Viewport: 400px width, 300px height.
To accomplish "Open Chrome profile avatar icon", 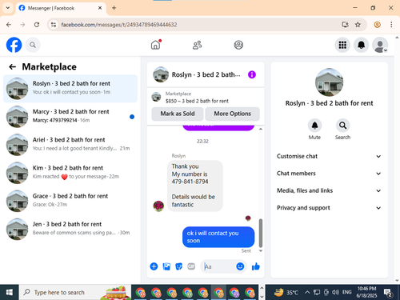I will [377, 25].
